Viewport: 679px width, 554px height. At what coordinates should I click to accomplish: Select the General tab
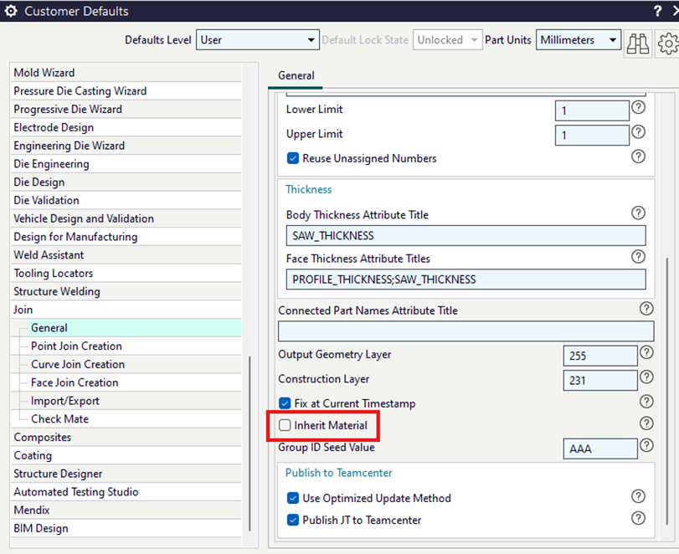296,75
